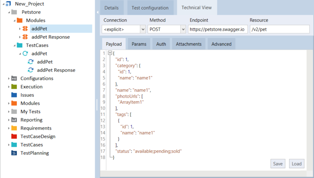Collapse the Petstore tree node
Screen dimensions: 314x178
coord(8,12)
